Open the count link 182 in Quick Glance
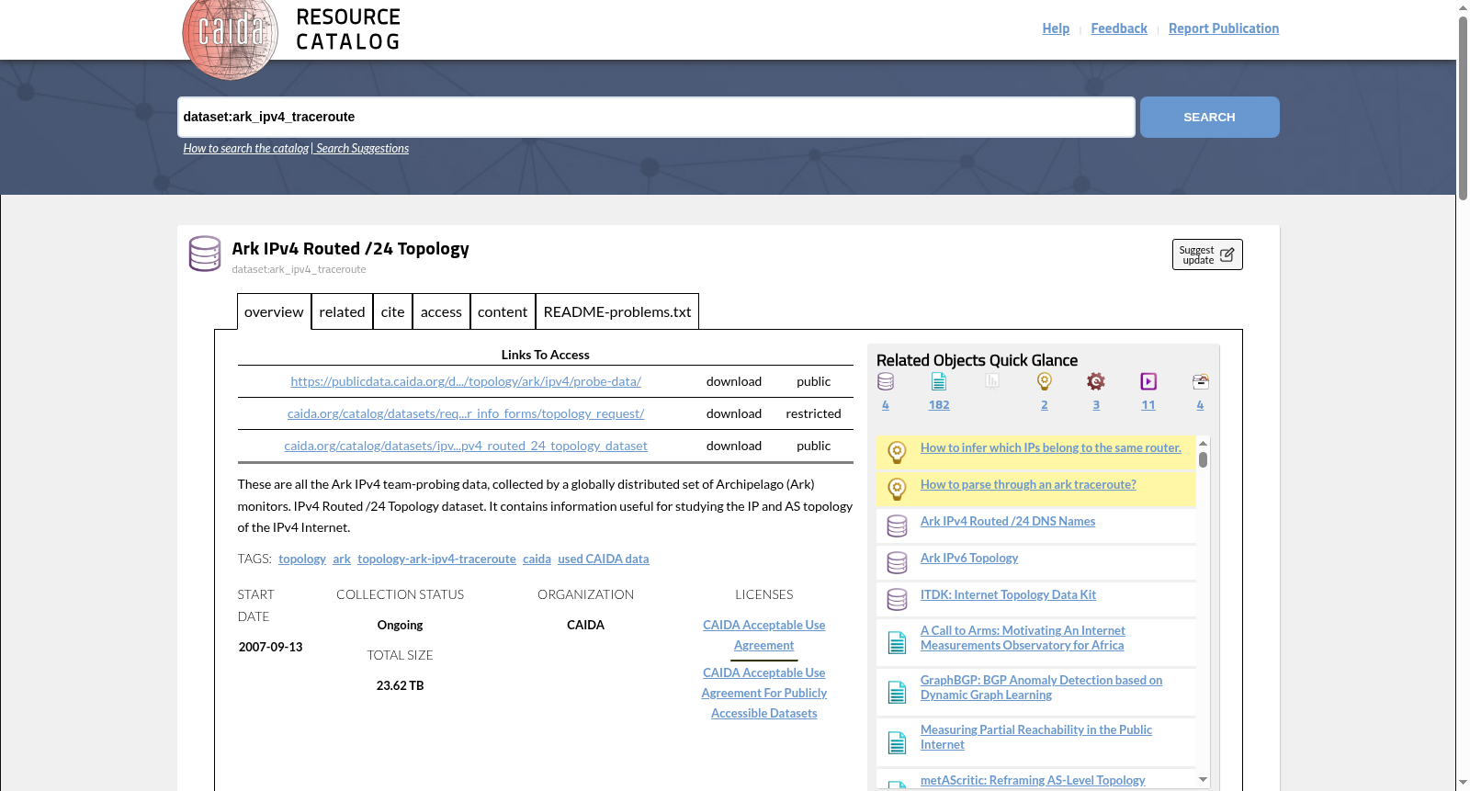This screenshot has height=791, width=1470. (939, 404)
